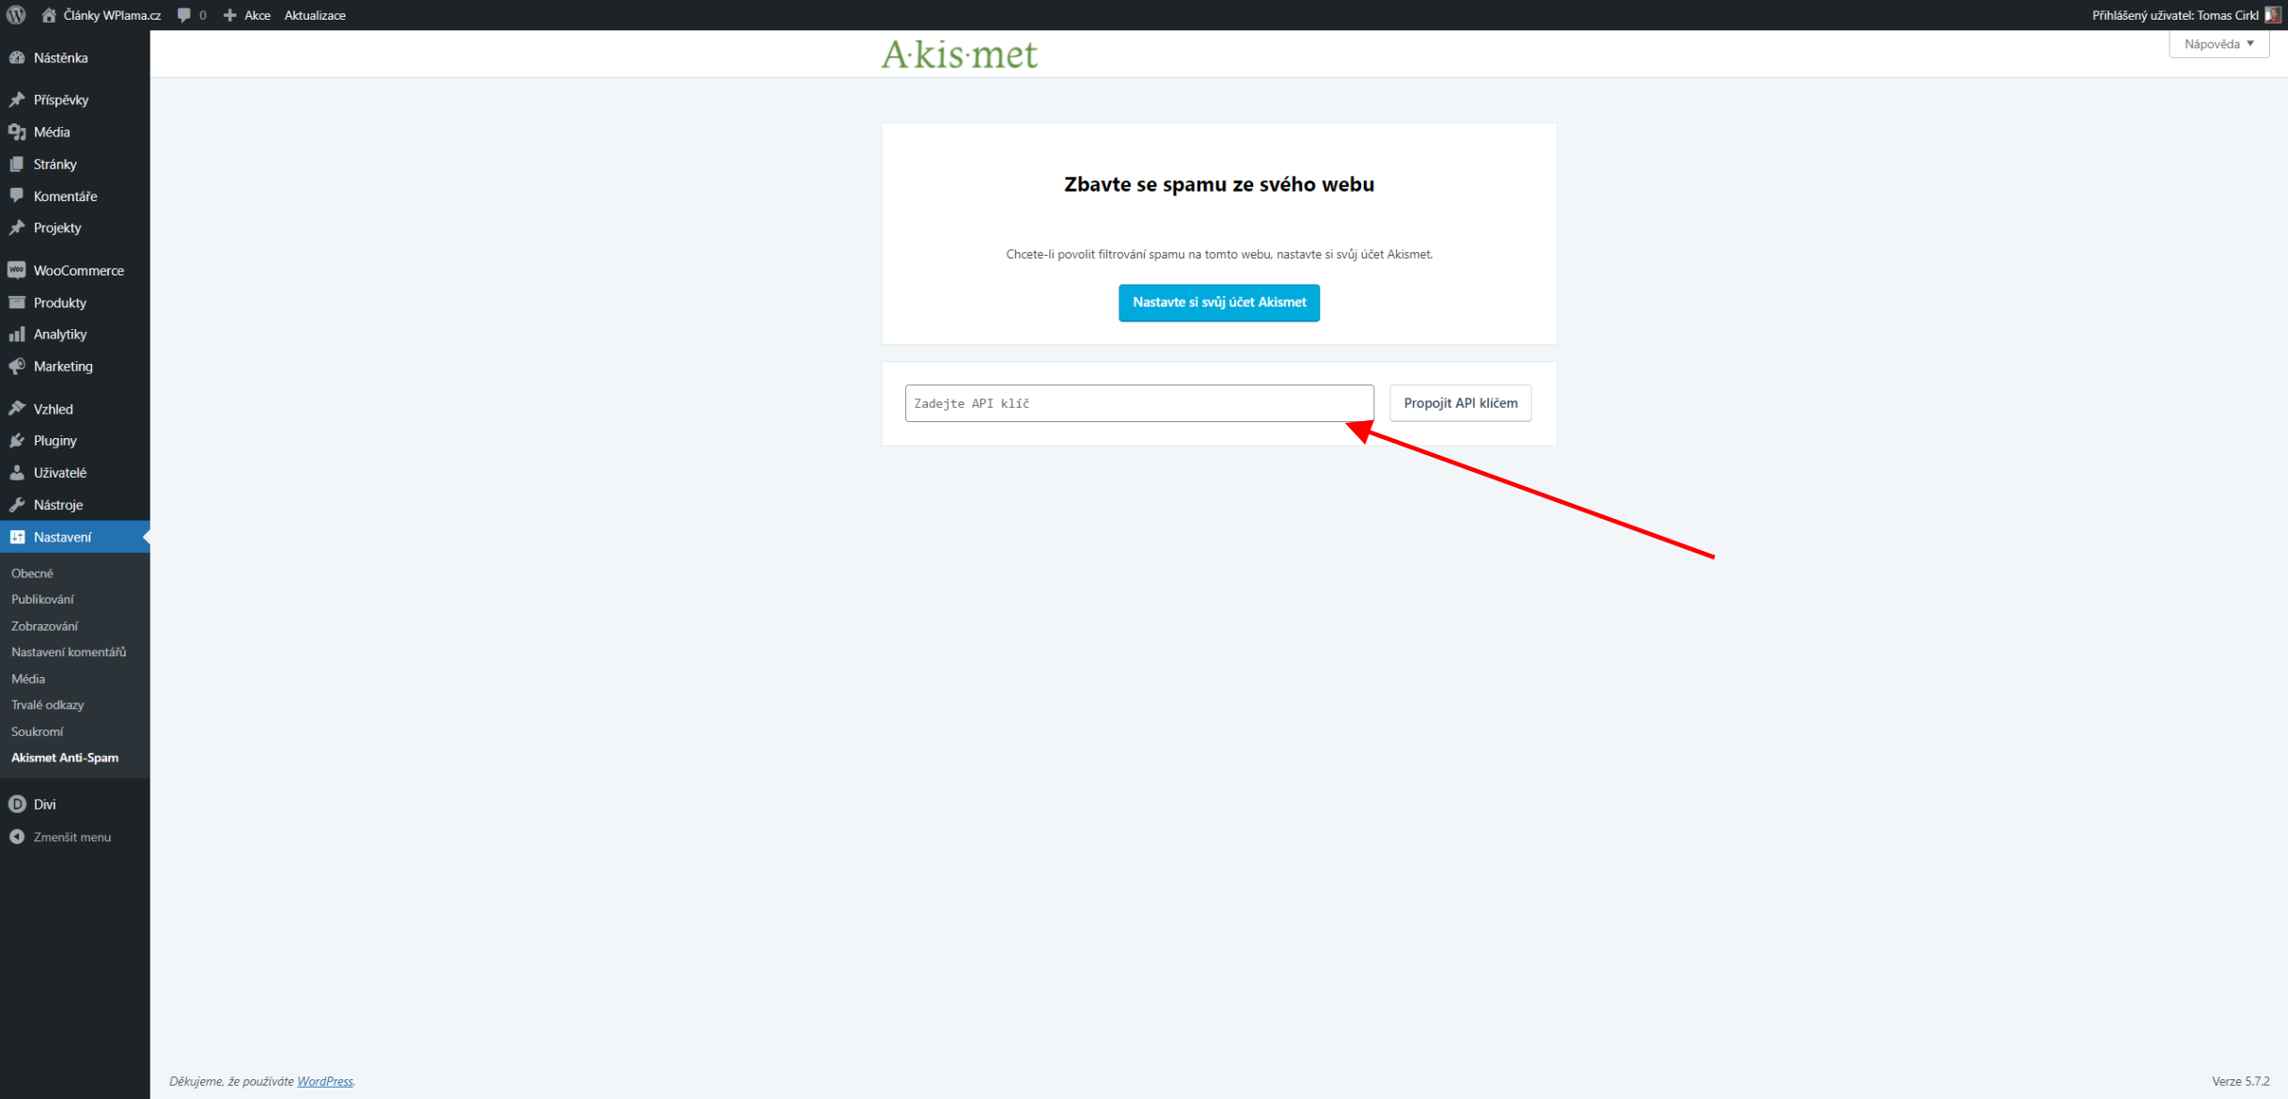Viewport: 2288px width, 1099px height.
Task: Click the Nastavení sliders icon
Action: (x=17, y=537)
